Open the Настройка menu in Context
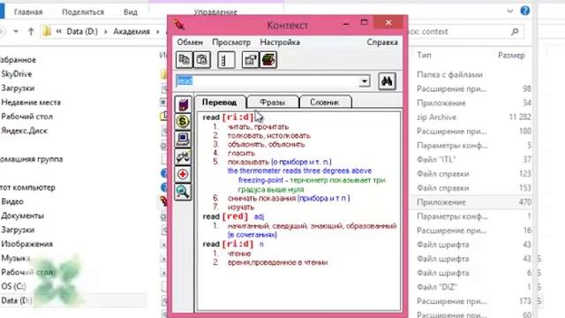 [280, 42]
